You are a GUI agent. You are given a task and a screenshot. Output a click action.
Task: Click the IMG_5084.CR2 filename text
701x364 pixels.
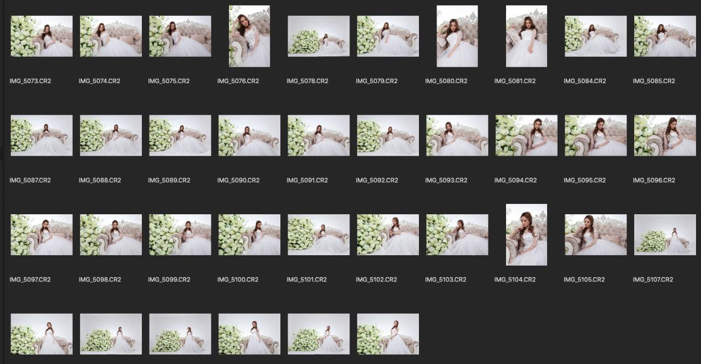pos(584,81)
